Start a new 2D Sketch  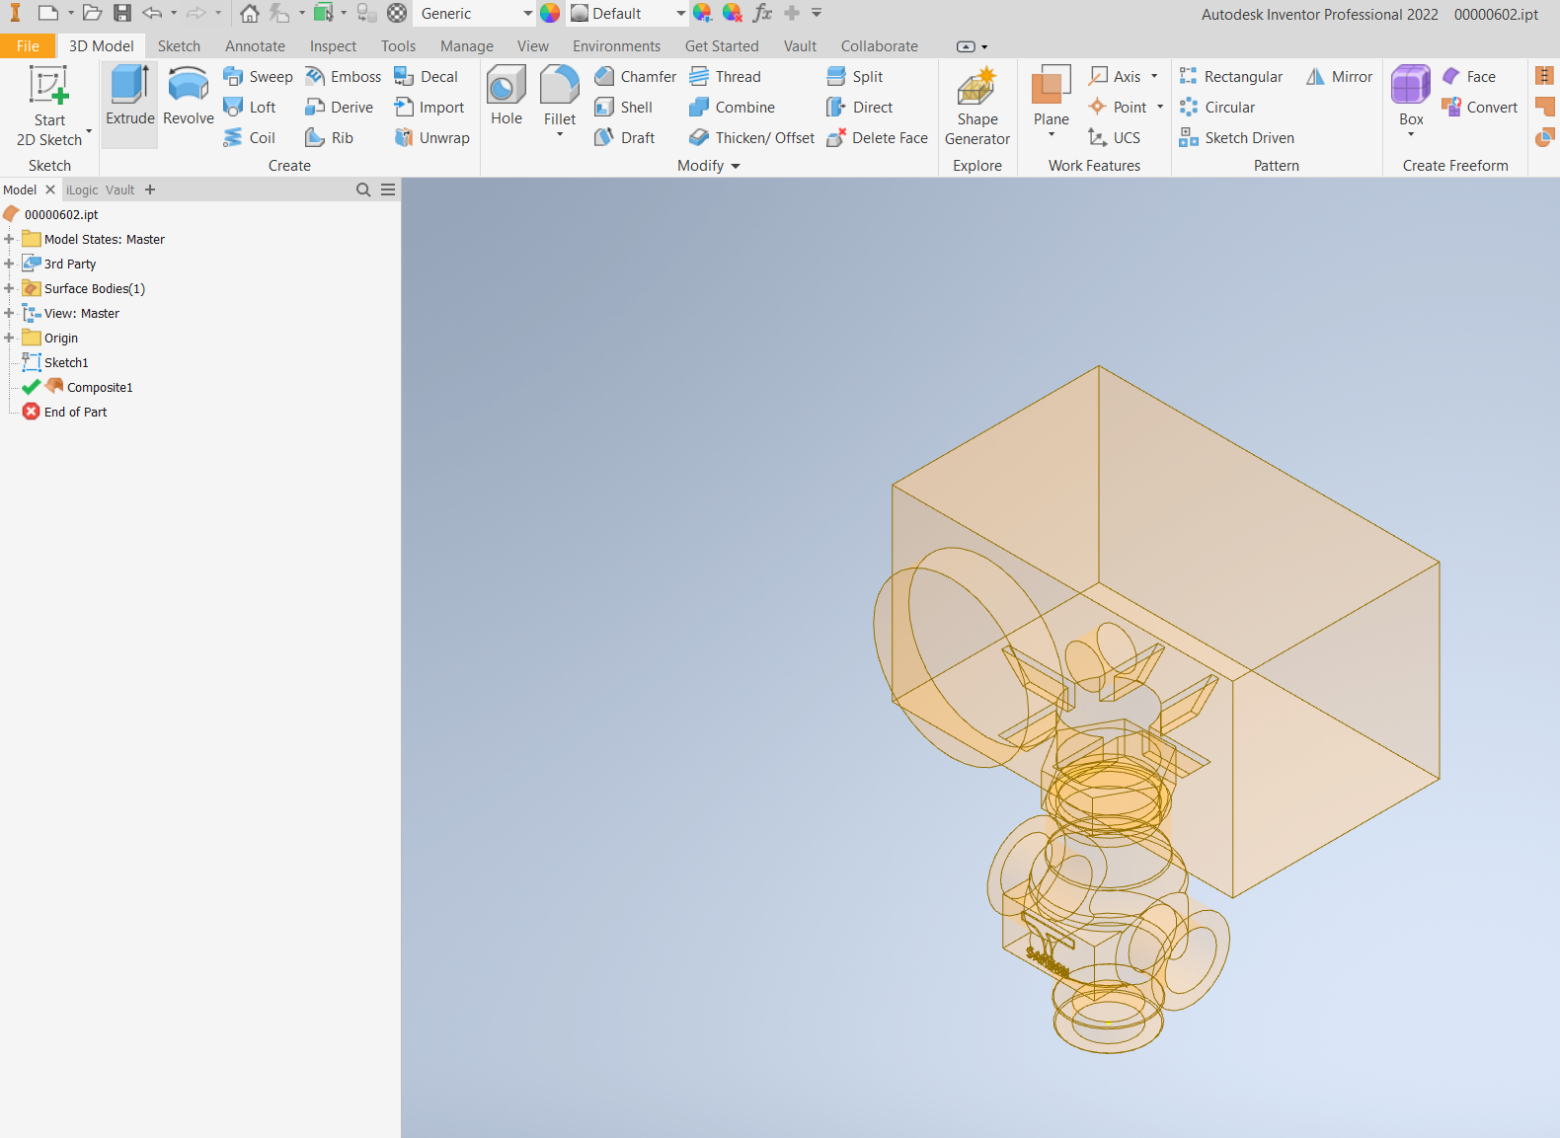click(49, 106)
